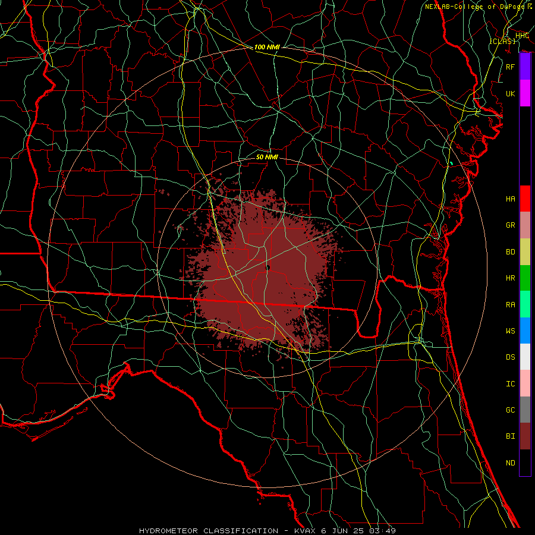The height and width of the screenshot is (535, 535).
Task: Click the UK legend label
Action: (x=511, y=93)
